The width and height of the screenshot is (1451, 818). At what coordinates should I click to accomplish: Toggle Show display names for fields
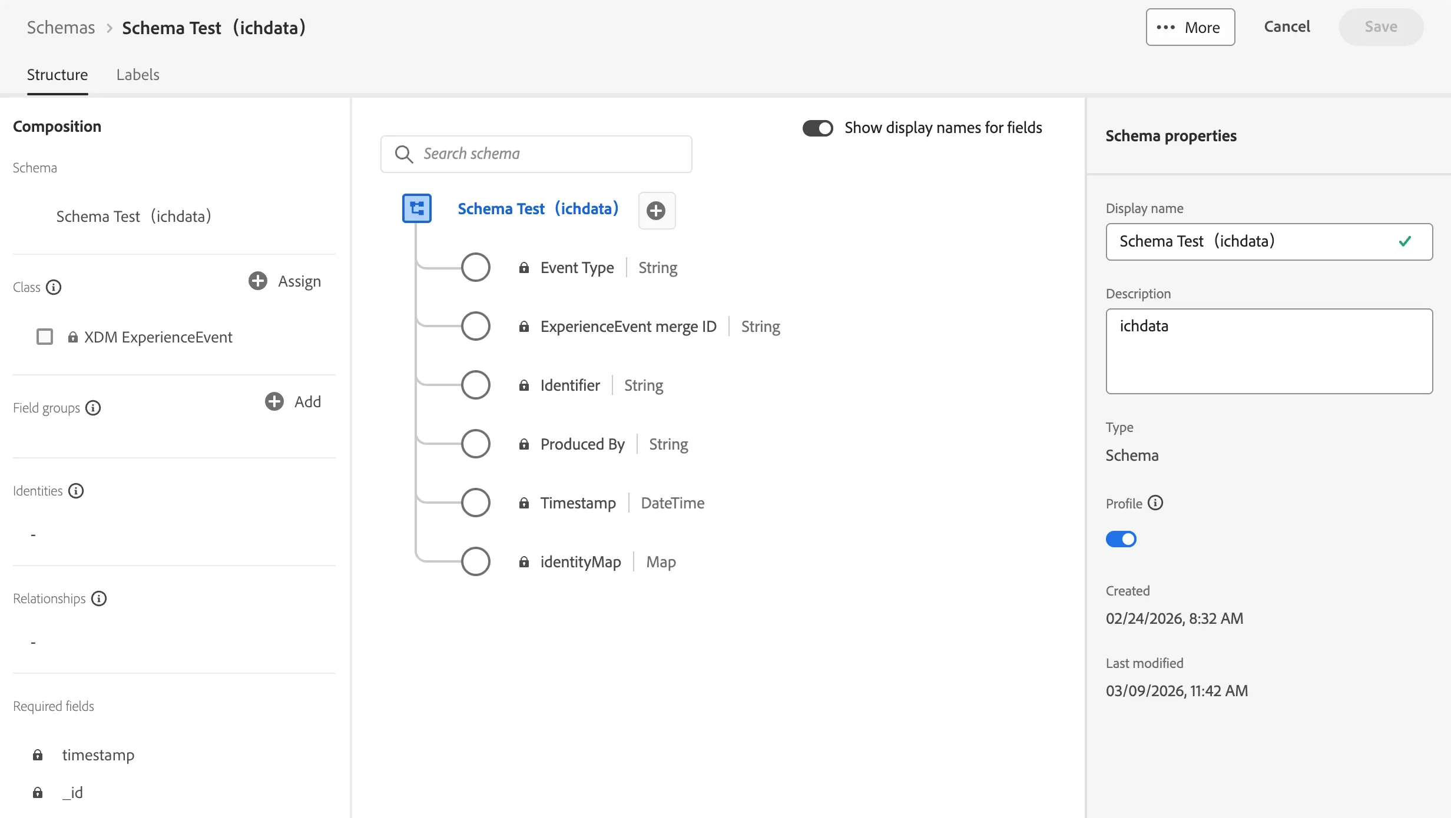tap(817, 128)
